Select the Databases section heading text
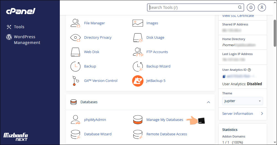The image size is (277, 145). click(89, 102)
